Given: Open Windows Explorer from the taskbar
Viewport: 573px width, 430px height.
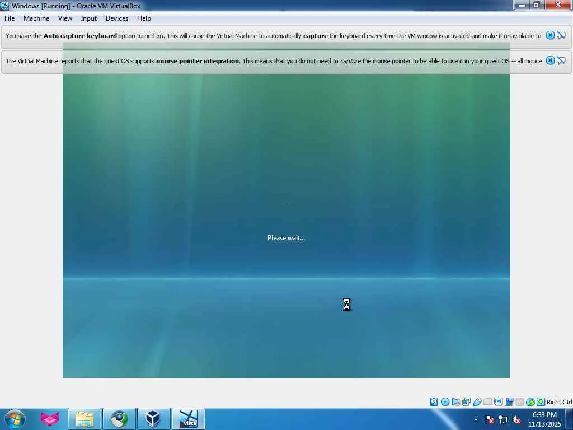Looking at the screenshot, I should 84,419.
